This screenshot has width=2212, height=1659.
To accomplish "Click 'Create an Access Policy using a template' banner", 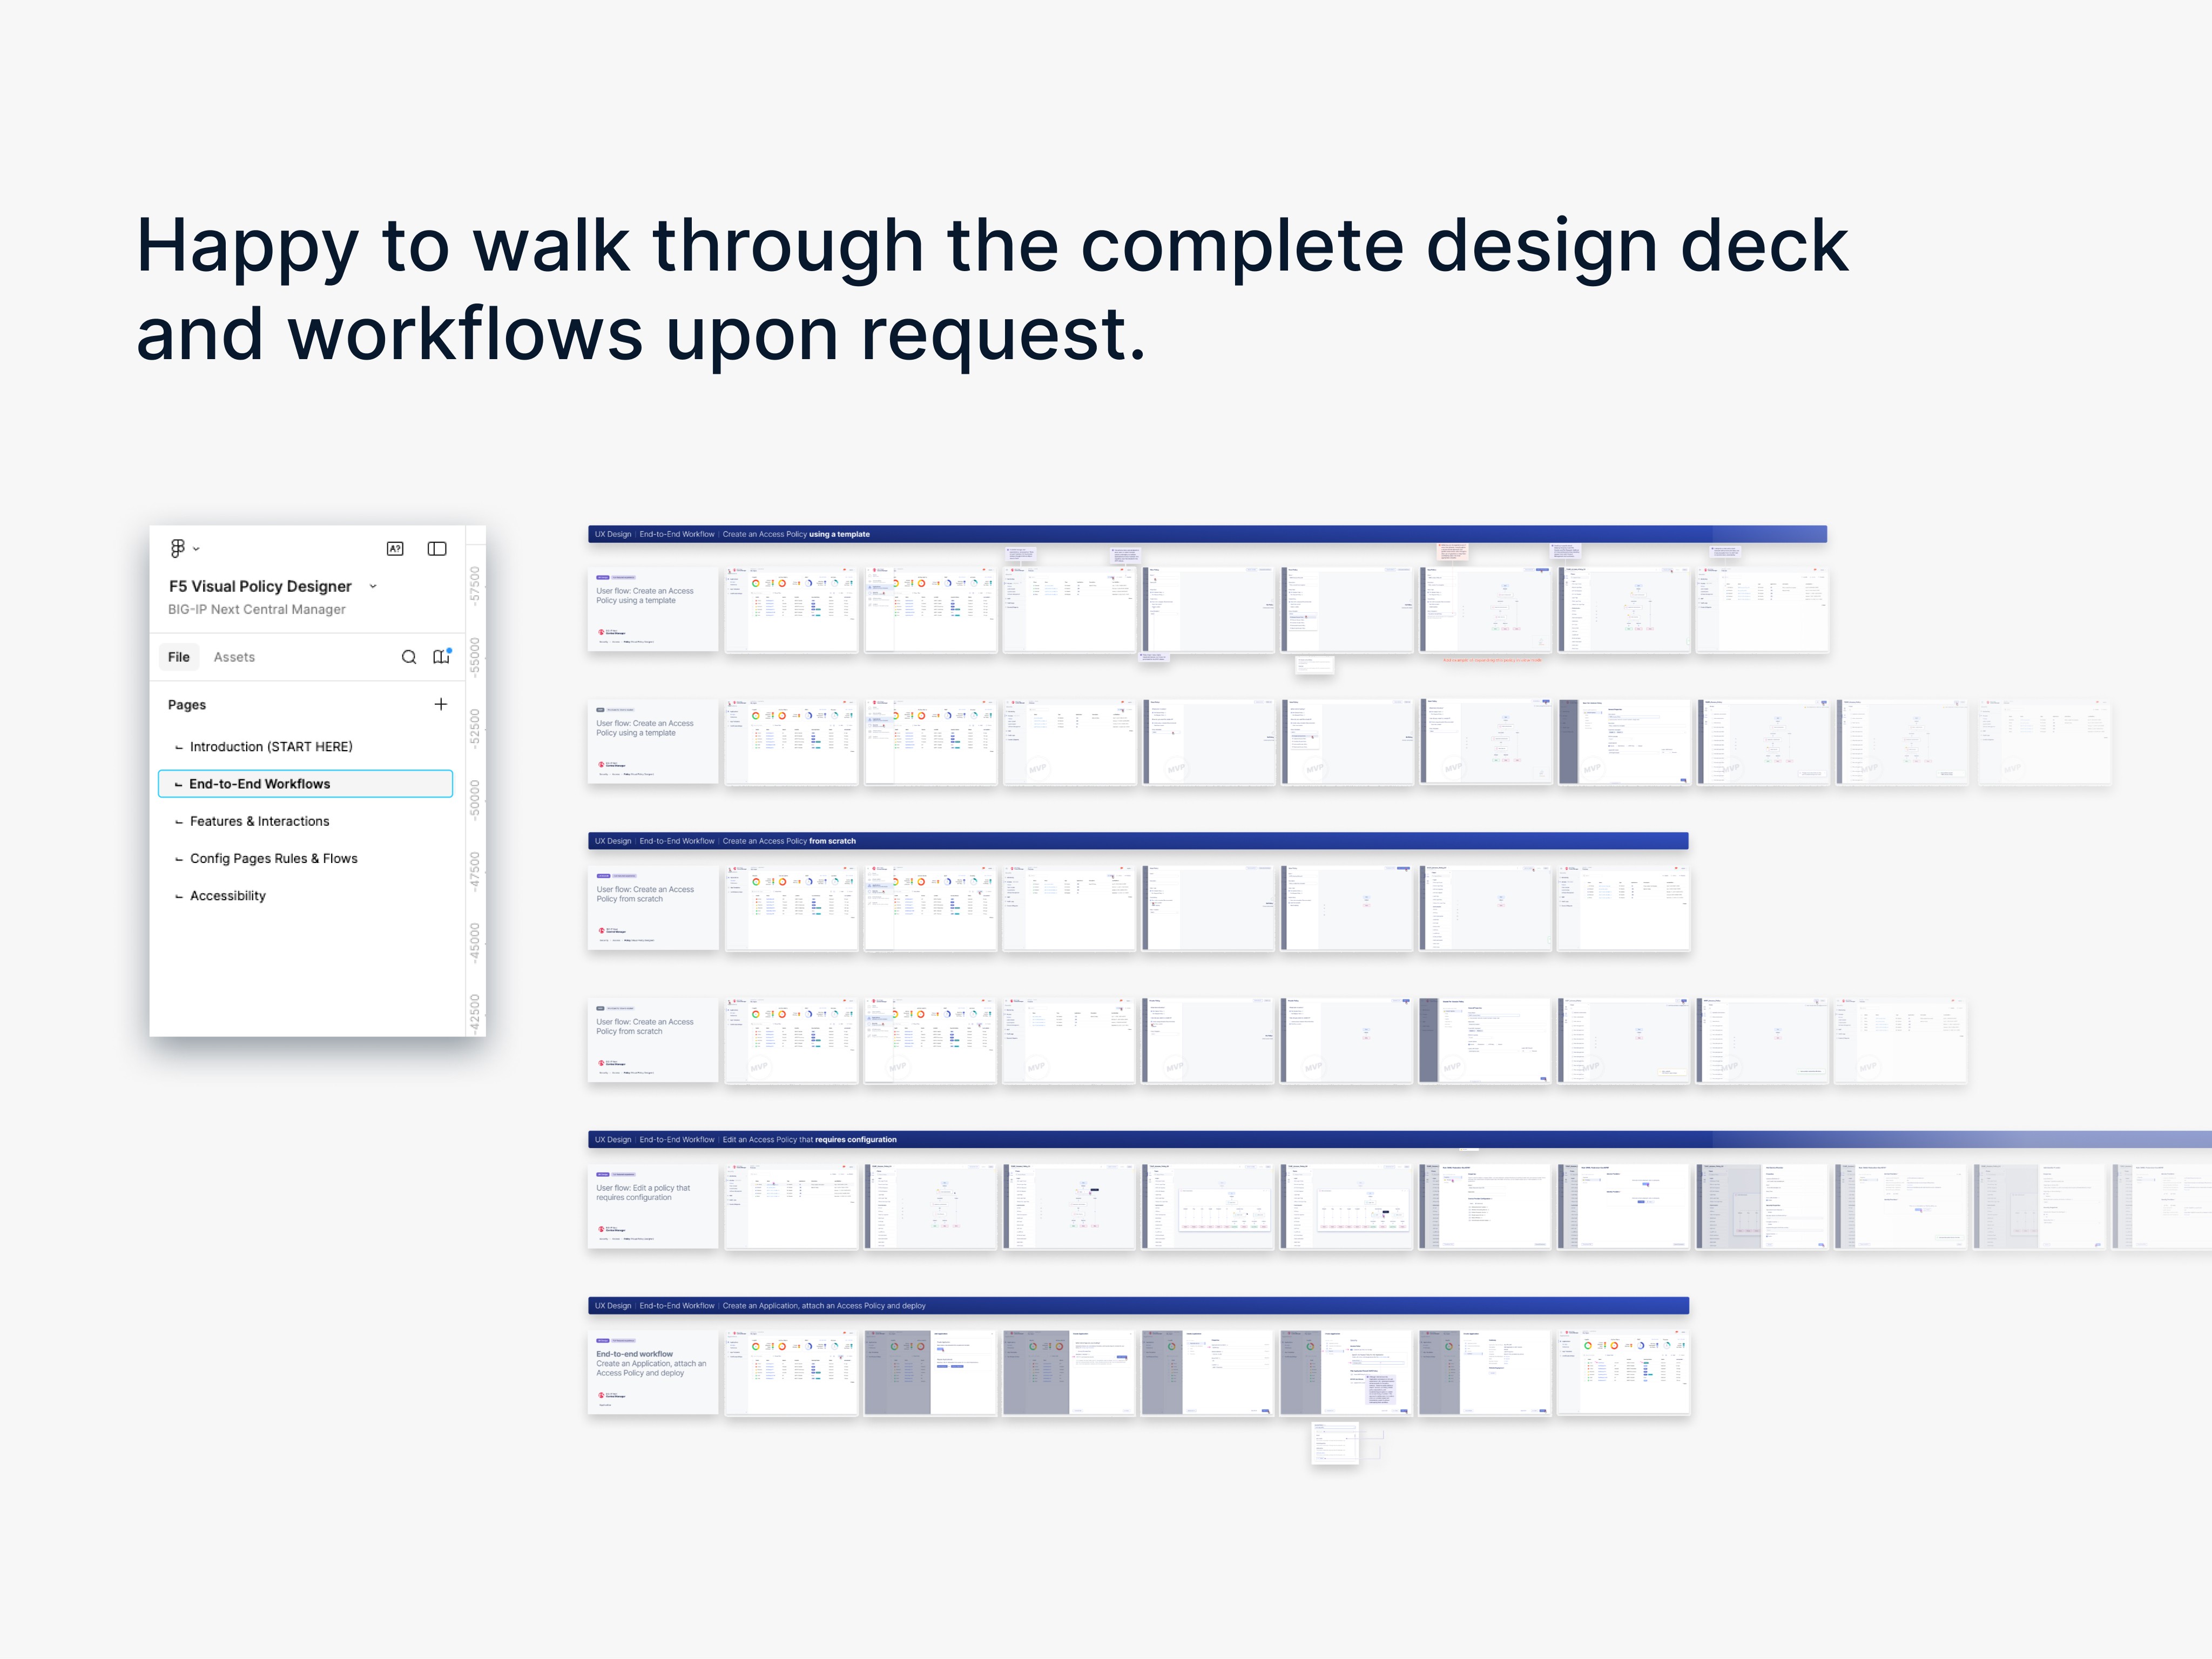I will point(1206,534).
